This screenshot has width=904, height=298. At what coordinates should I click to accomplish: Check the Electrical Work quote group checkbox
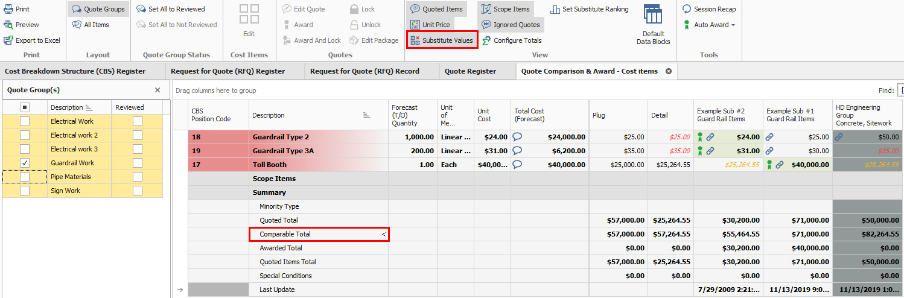25,121
